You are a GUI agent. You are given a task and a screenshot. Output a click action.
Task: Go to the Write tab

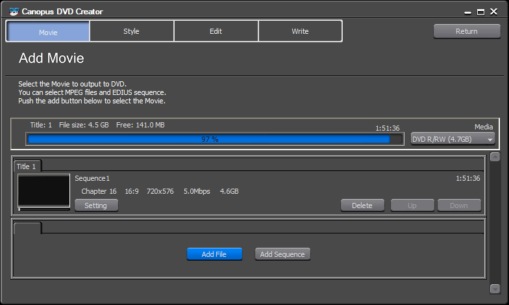[300, 31]
